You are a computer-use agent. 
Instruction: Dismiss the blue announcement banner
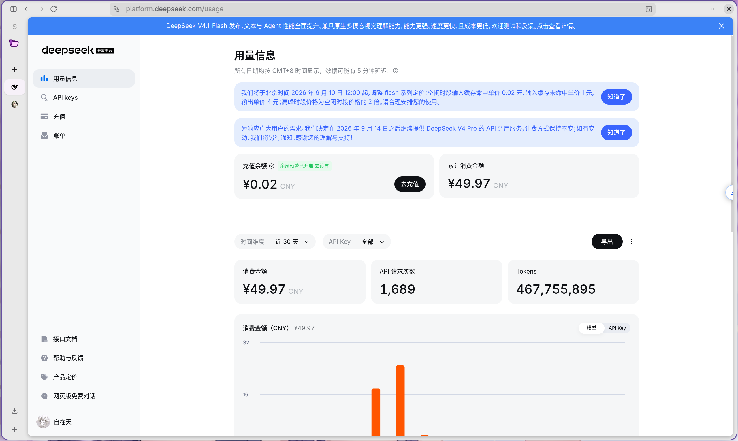(721, 26)
